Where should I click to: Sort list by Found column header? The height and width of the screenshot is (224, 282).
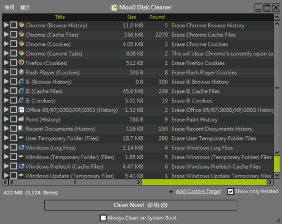(x=157, y=17)
